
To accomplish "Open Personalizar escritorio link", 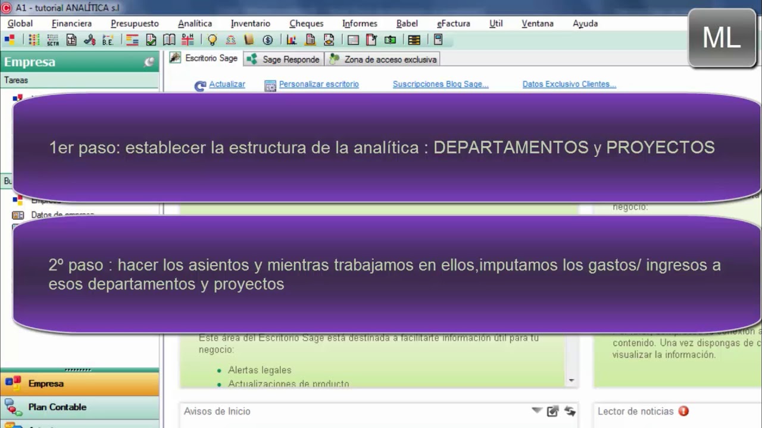I will (x=319, y=84).
